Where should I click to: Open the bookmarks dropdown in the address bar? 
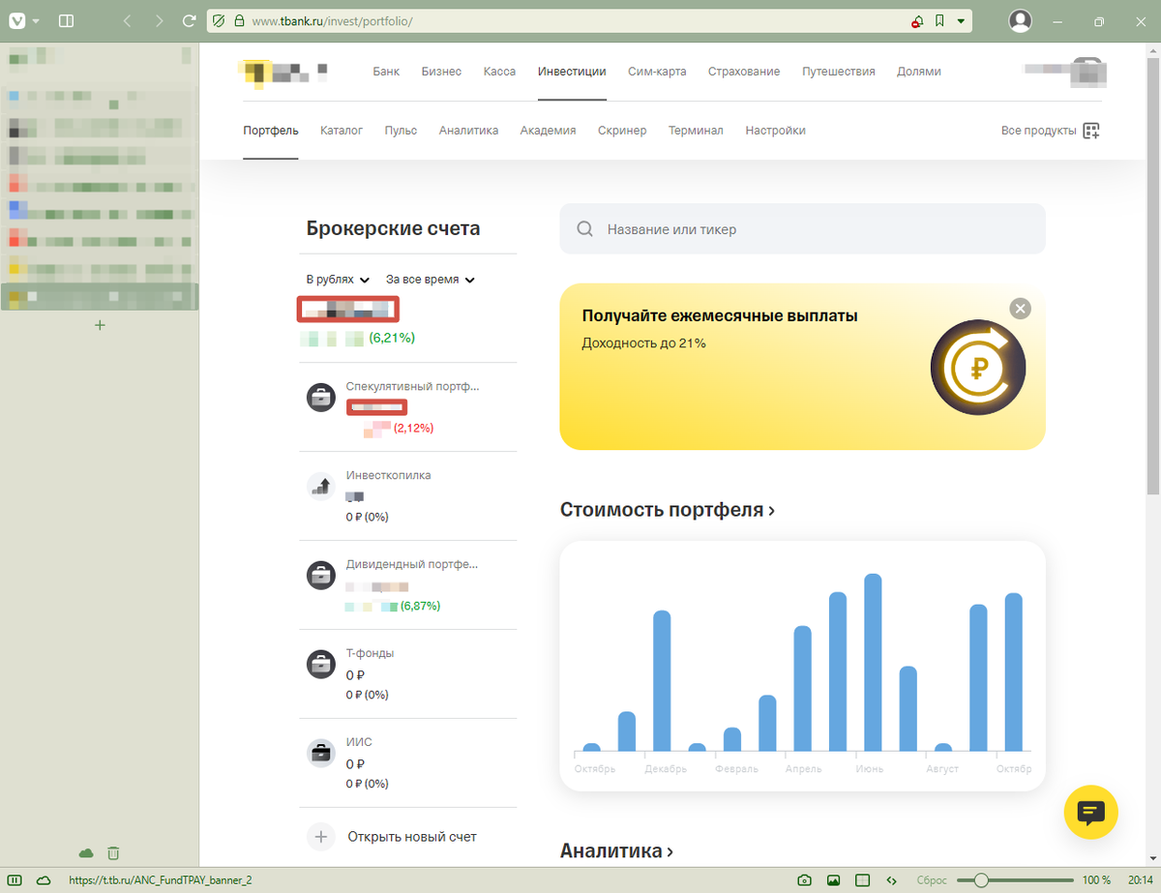coord(961,19)
